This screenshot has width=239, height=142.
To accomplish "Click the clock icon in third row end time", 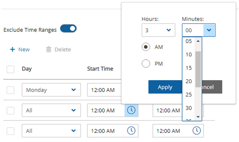I will tap(197, 131).
